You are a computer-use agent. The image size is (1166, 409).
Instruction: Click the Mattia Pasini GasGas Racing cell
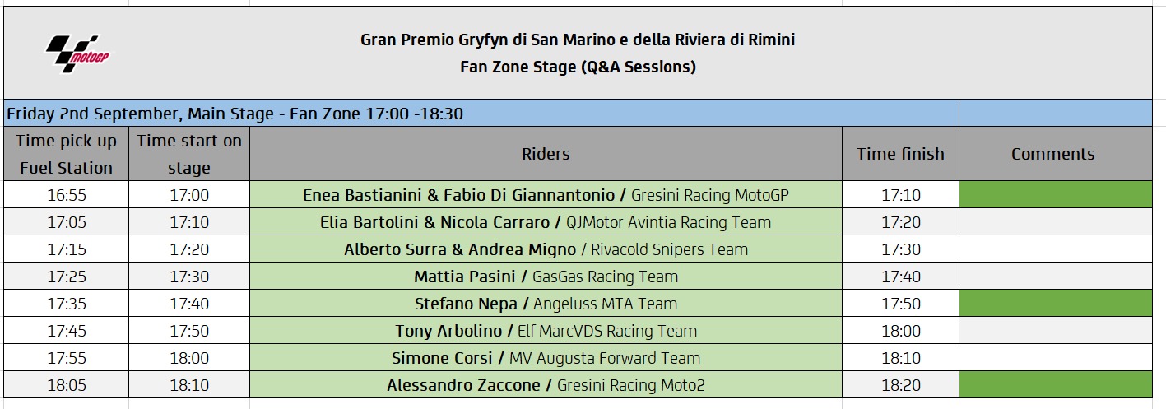(546, 277)
